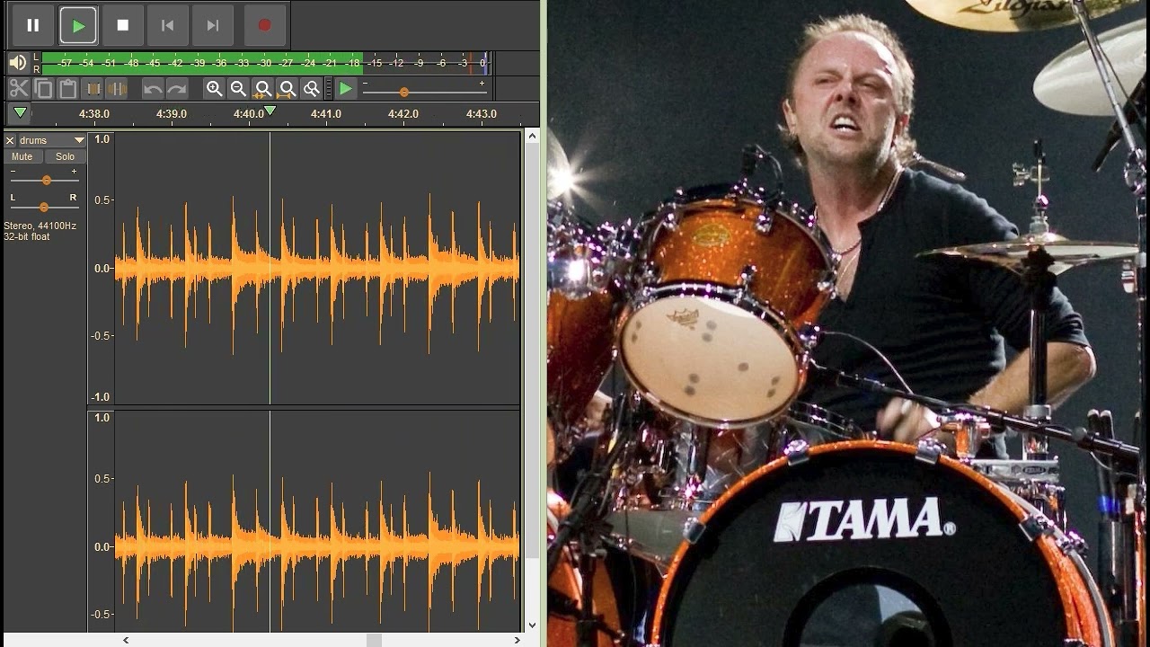Adjust the drums track gain slider
The height and width of the screenshot is (647, 1150).
[x=45, y=180]
